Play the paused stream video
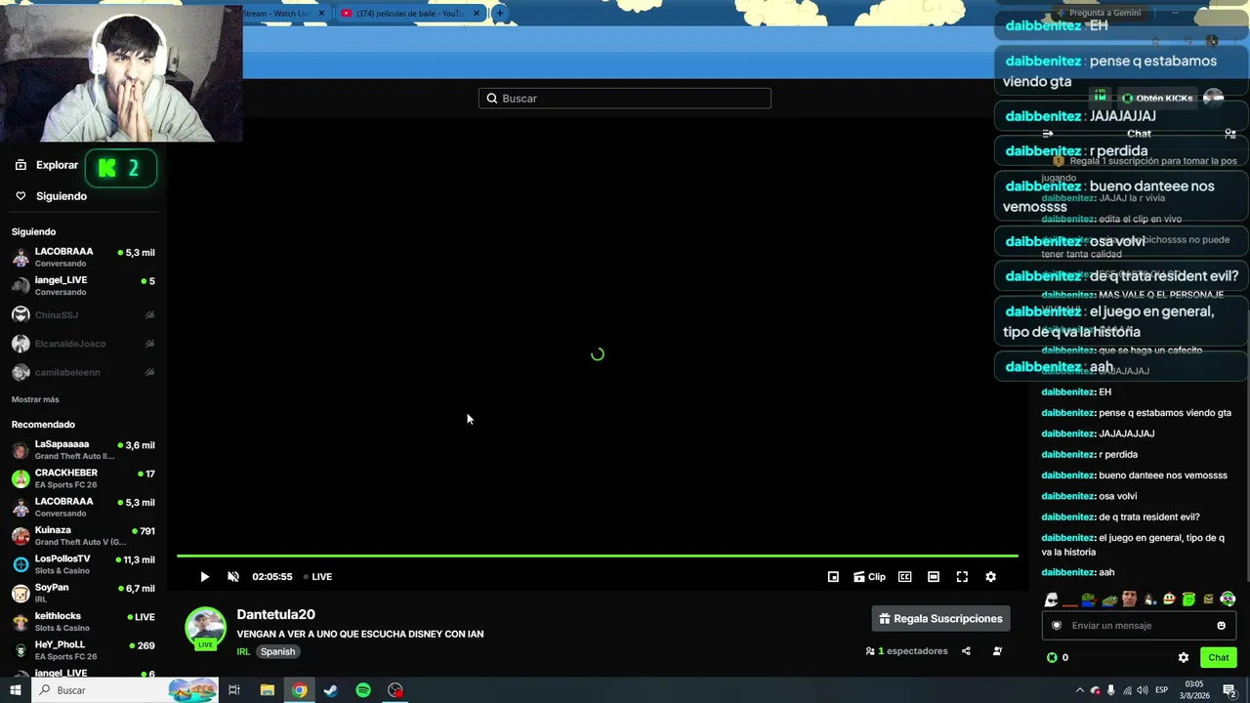 pyautogui.click(x=204, y=577)
